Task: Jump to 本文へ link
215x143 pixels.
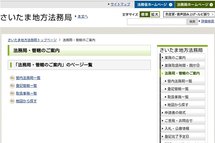Action: (83, 17)
